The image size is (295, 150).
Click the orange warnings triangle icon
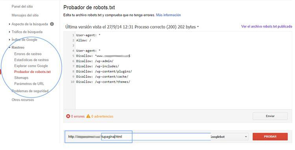point(88,116)
